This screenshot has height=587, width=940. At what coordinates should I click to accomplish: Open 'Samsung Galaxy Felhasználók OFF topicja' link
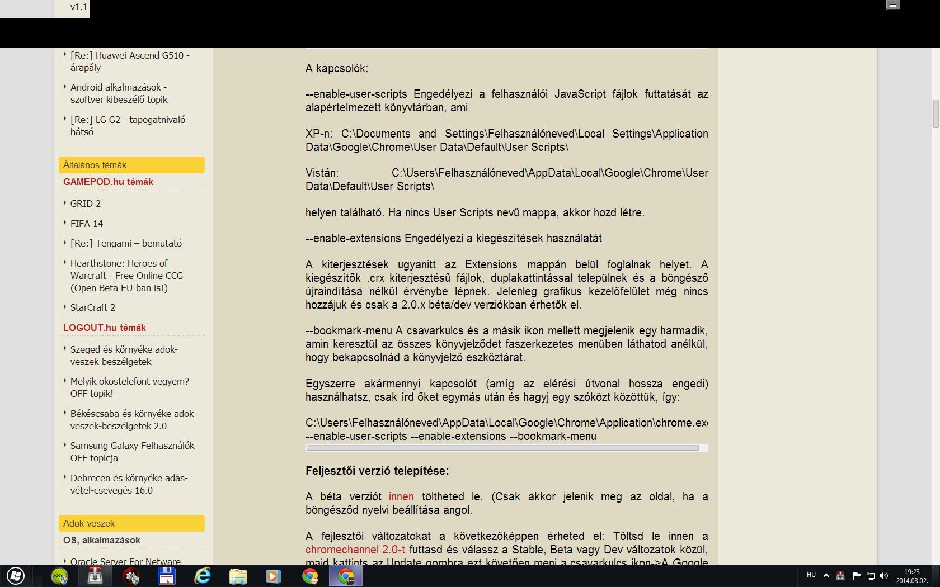point(133,452)
